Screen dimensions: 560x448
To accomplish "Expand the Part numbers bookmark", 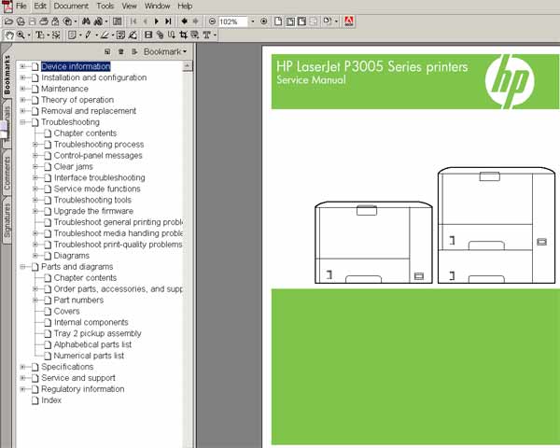I will pos(35,301).
